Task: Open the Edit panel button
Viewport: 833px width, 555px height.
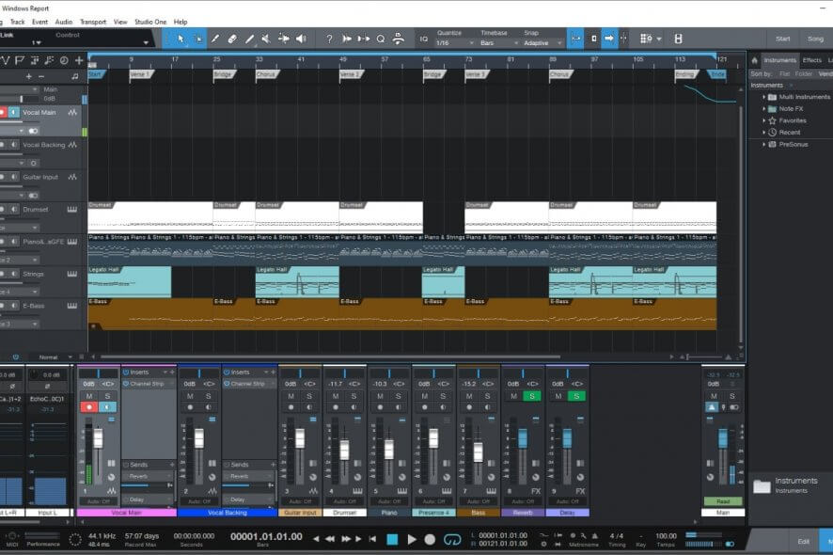Action: tap(803, 541)
